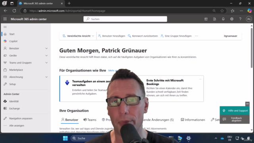This screenshot has width=254, height=143.
Task: Open the settings gear in header
Action: click(232, 19)
